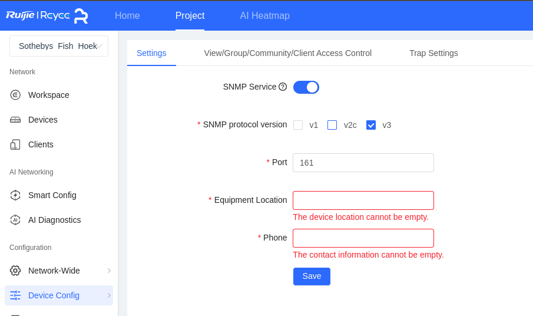533x316 pixels.
Task: Click the Devices router icon
Action: [15, 120]
